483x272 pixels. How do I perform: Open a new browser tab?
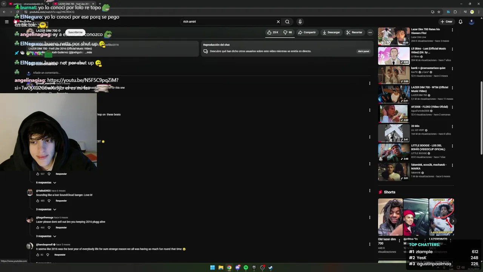[100, 4]
